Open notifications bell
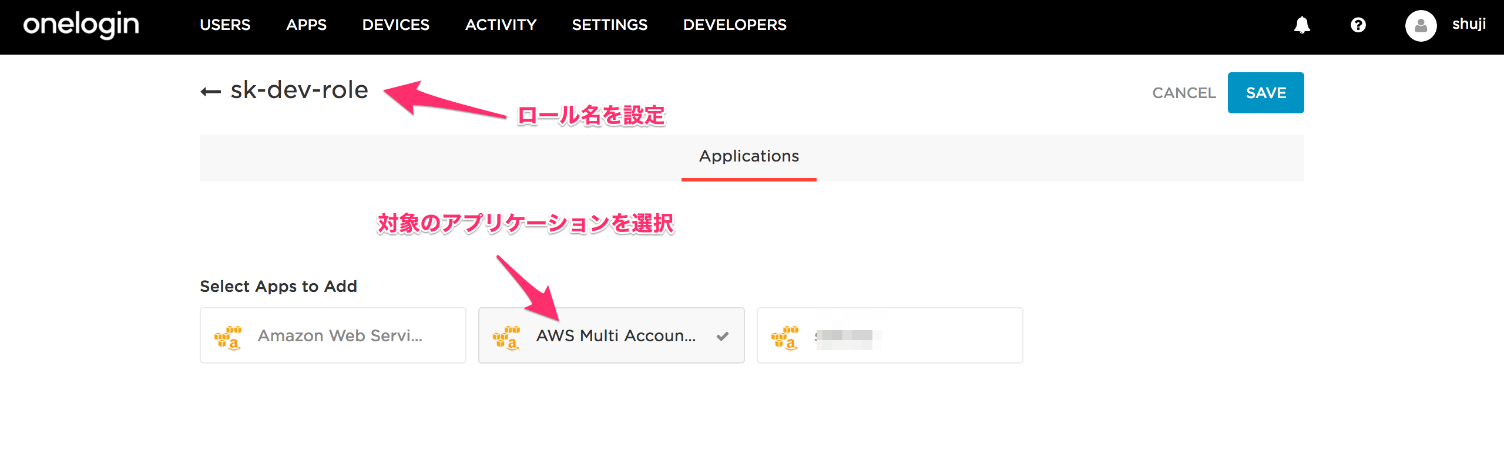The height and width of the screenshot is (464, 1504). (1302, 25)
